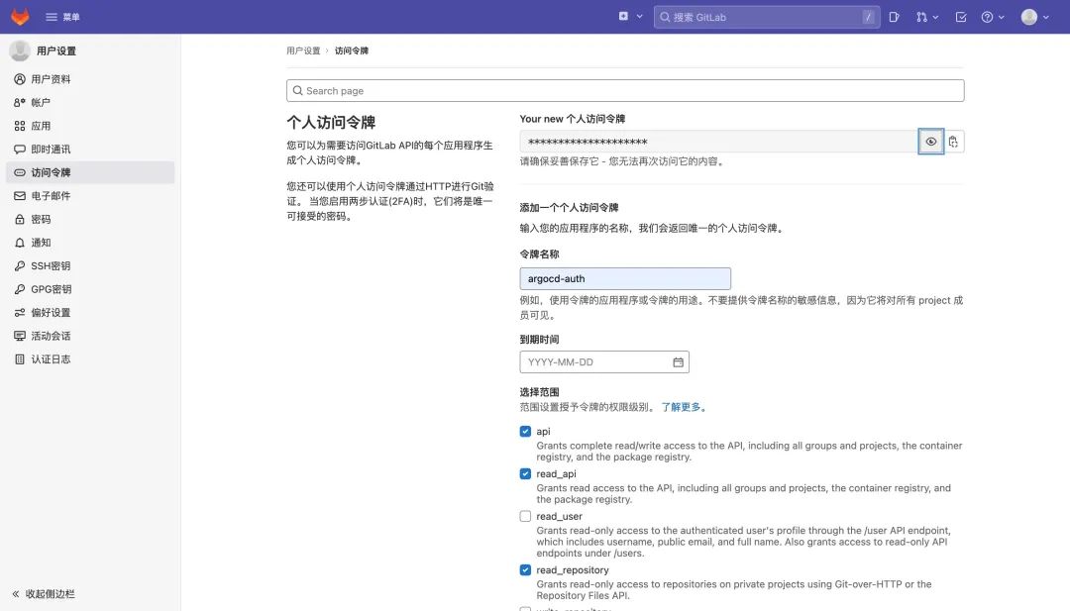The width and height of the screenshot is (1070, 611).
Task: Open the help question mark icon
Action: [x=987, y=17]
